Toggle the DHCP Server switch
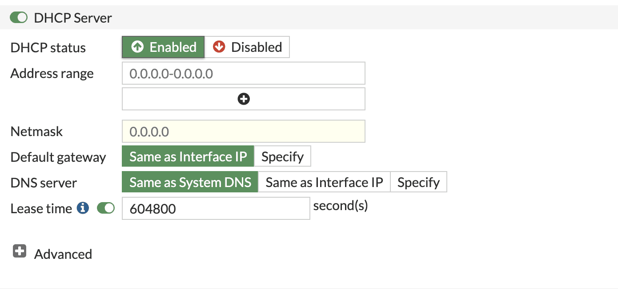 tap(19, 18)
